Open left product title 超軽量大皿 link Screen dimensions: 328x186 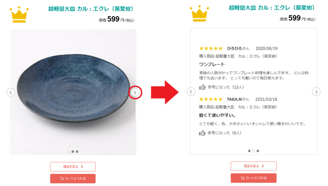[91, 9]
